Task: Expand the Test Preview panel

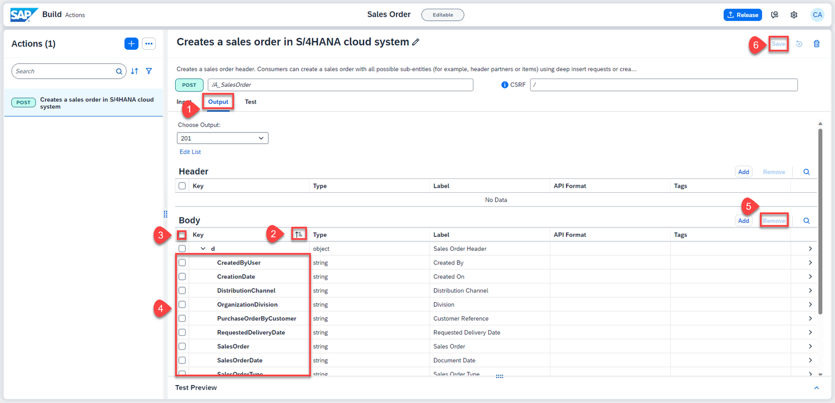Action: point(816,388)
